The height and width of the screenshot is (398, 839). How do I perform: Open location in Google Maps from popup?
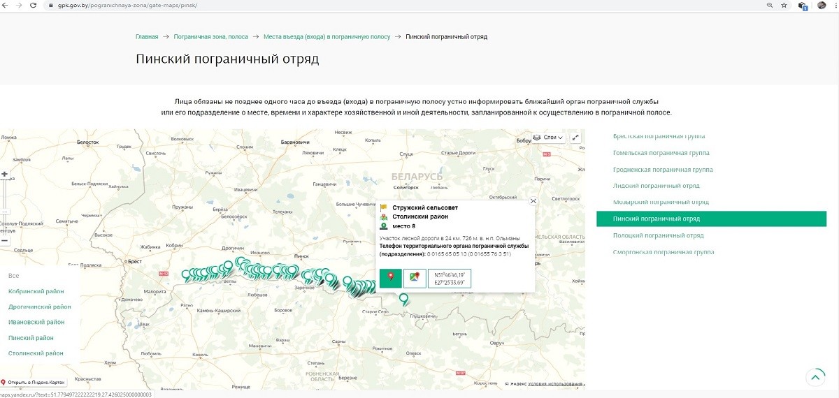415,278
